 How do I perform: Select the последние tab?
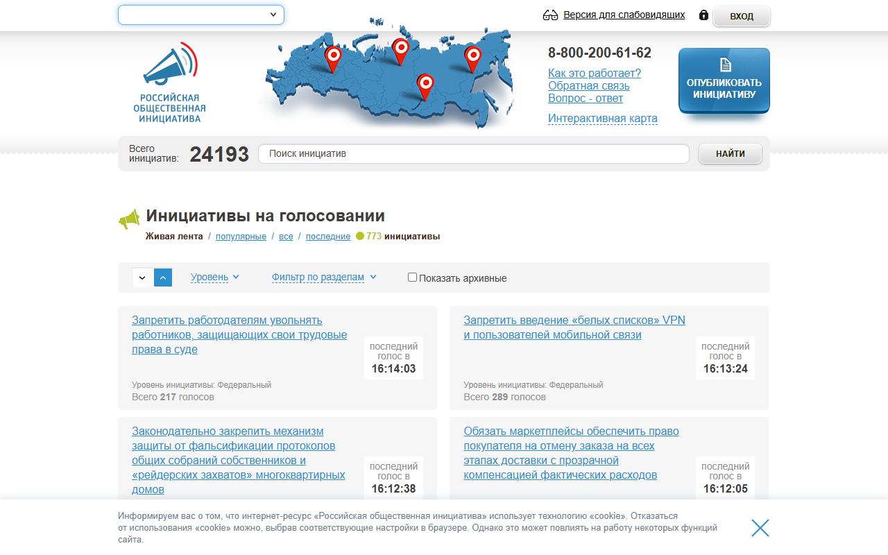(x=328, y=237)
